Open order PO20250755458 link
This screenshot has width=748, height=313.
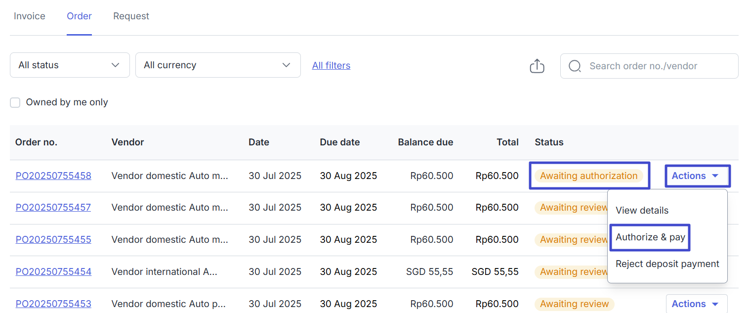click(53, 176)
